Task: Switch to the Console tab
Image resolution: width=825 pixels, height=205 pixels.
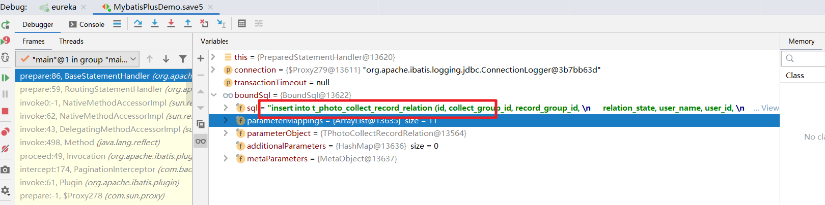Action: click(87, 24)
